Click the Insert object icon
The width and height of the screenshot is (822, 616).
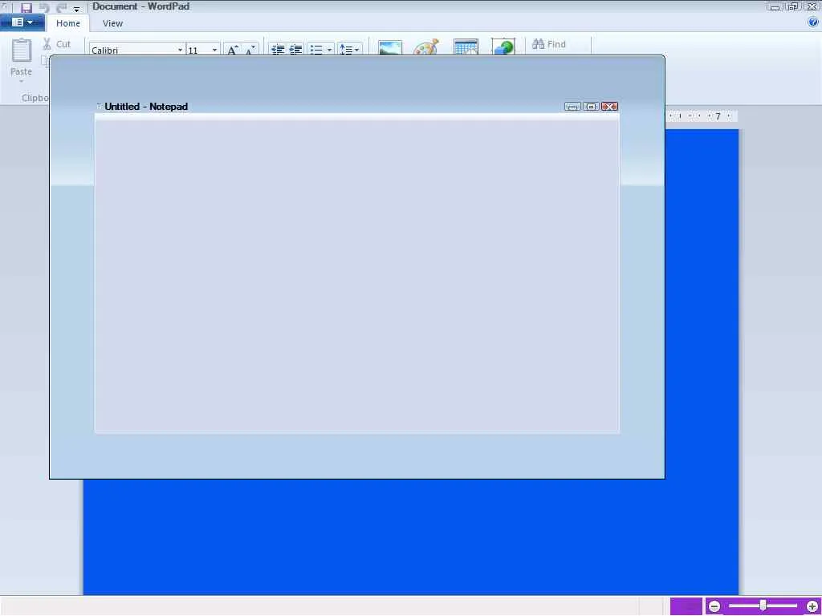click(503, 47)
